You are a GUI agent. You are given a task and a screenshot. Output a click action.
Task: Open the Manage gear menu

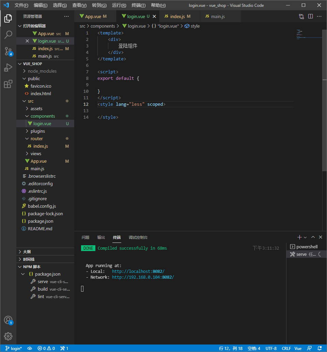pyautogui.click(x=8, y=336)
